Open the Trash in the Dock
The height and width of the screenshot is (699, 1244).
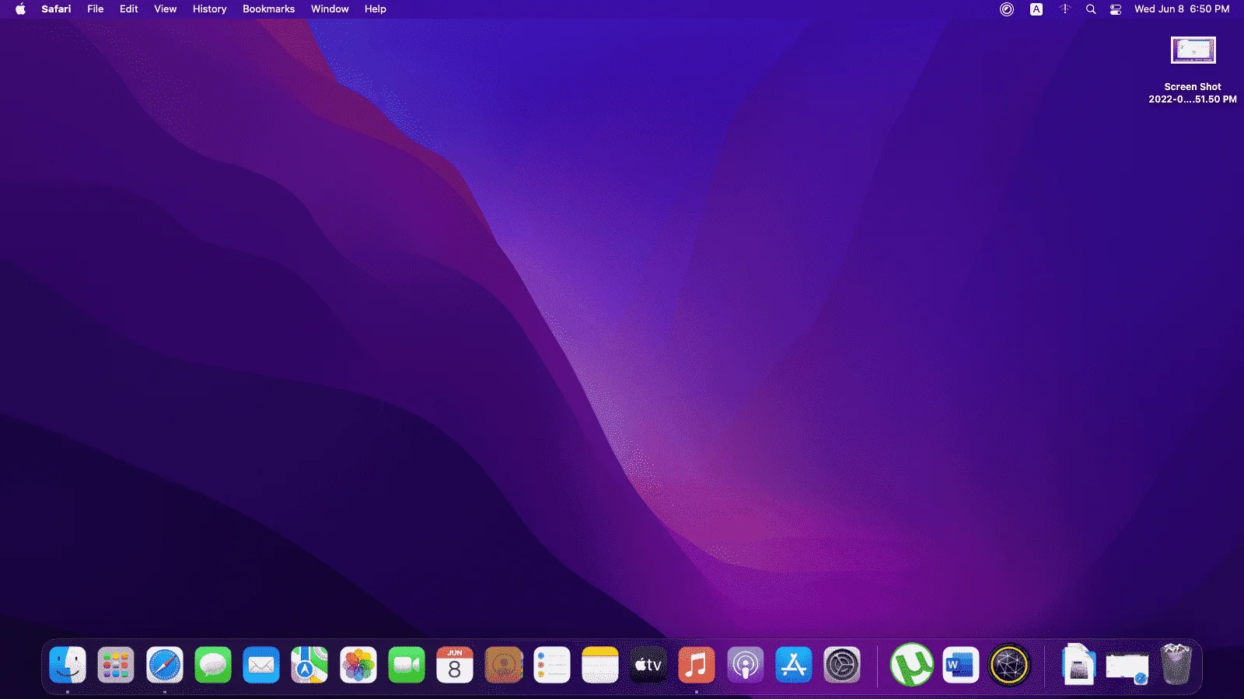[1176, 664]
